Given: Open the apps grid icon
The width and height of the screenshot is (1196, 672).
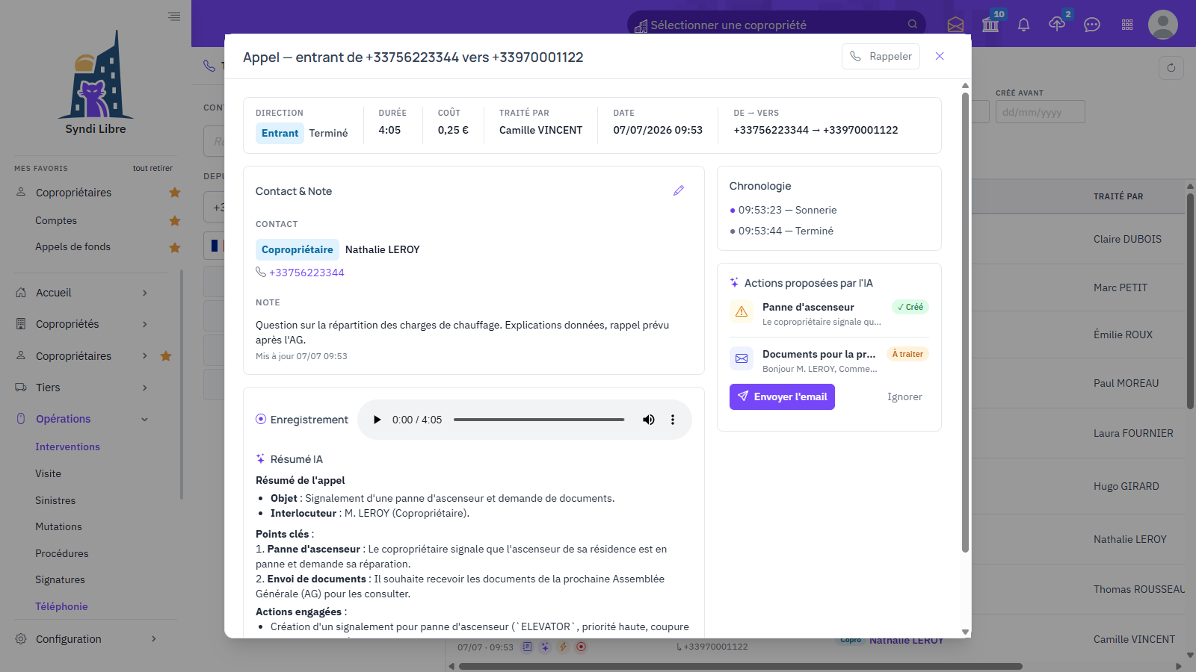Looking at the screenshot, I should click(x=1127, y=25).
